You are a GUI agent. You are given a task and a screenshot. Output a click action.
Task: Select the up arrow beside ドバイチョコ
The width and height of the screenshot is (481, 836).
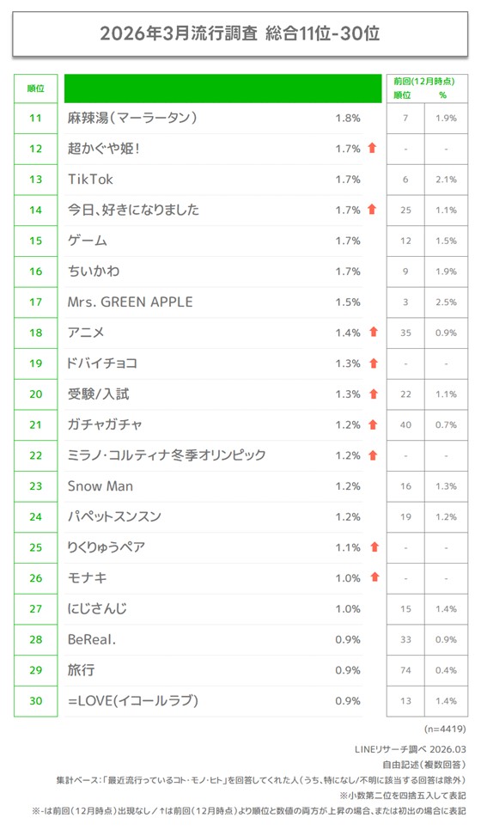pos(374,363)
